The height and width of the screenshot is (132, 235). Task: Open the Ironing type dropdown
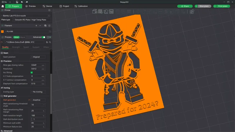[x=38, y=92]
